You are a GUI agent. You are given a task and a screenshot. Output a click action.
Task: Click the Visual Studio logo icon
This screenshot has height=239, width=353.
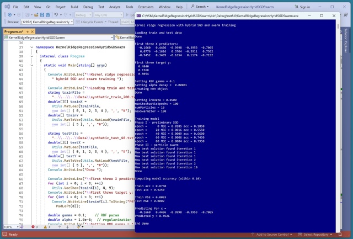click(x=7, y=7)
